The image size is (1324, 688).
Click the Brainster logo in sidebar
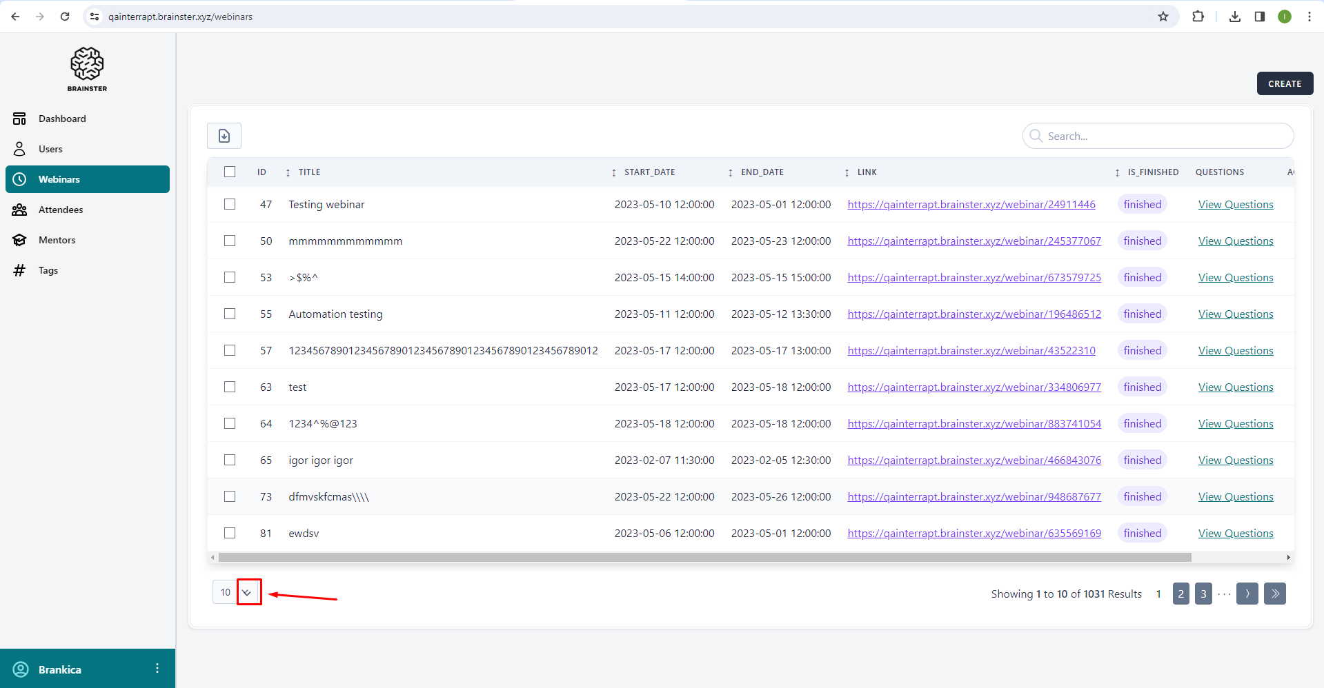pos(87,68)
